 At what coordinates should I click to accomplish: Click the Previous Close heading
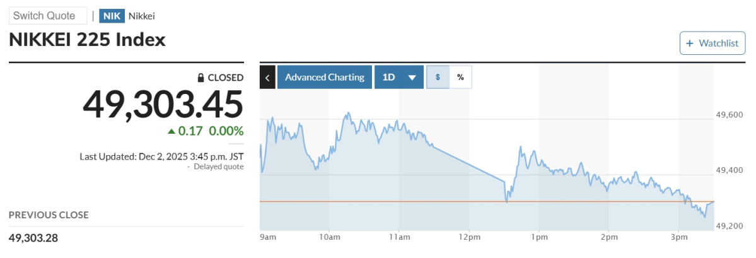click(49, 215)
